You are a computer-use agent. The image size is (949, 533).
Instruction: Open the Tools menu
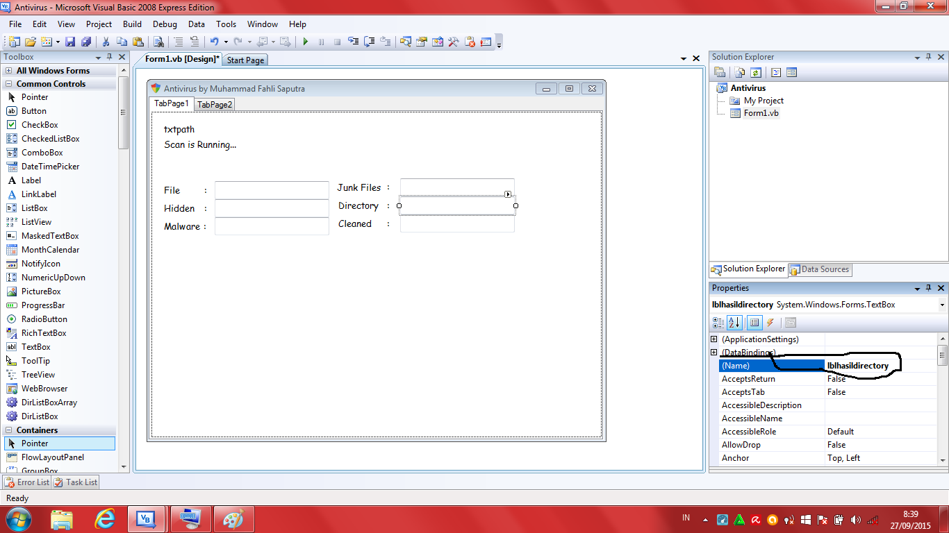(x=226, y=24)
